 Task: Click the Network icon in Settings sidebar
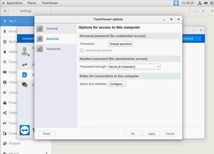tap(5, 143)
